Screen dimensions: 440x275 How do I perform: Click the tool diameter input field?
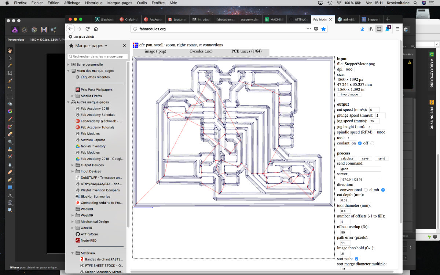346,211
